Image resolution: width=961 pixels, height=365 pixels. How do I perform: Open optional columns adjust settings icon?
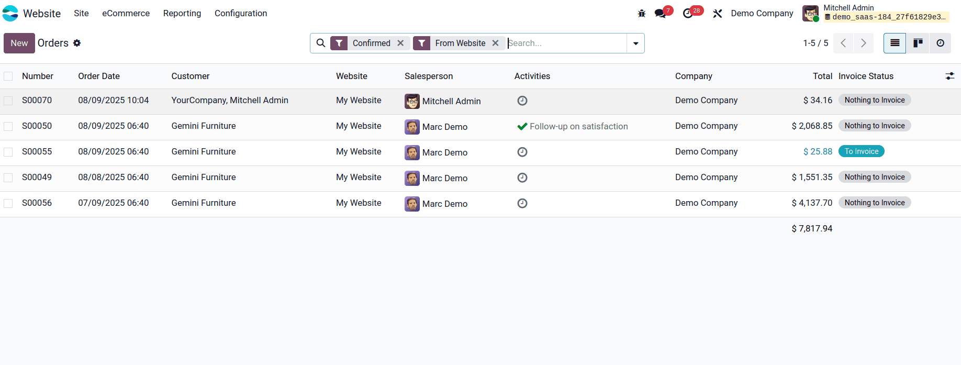click(x=950, y=76)
